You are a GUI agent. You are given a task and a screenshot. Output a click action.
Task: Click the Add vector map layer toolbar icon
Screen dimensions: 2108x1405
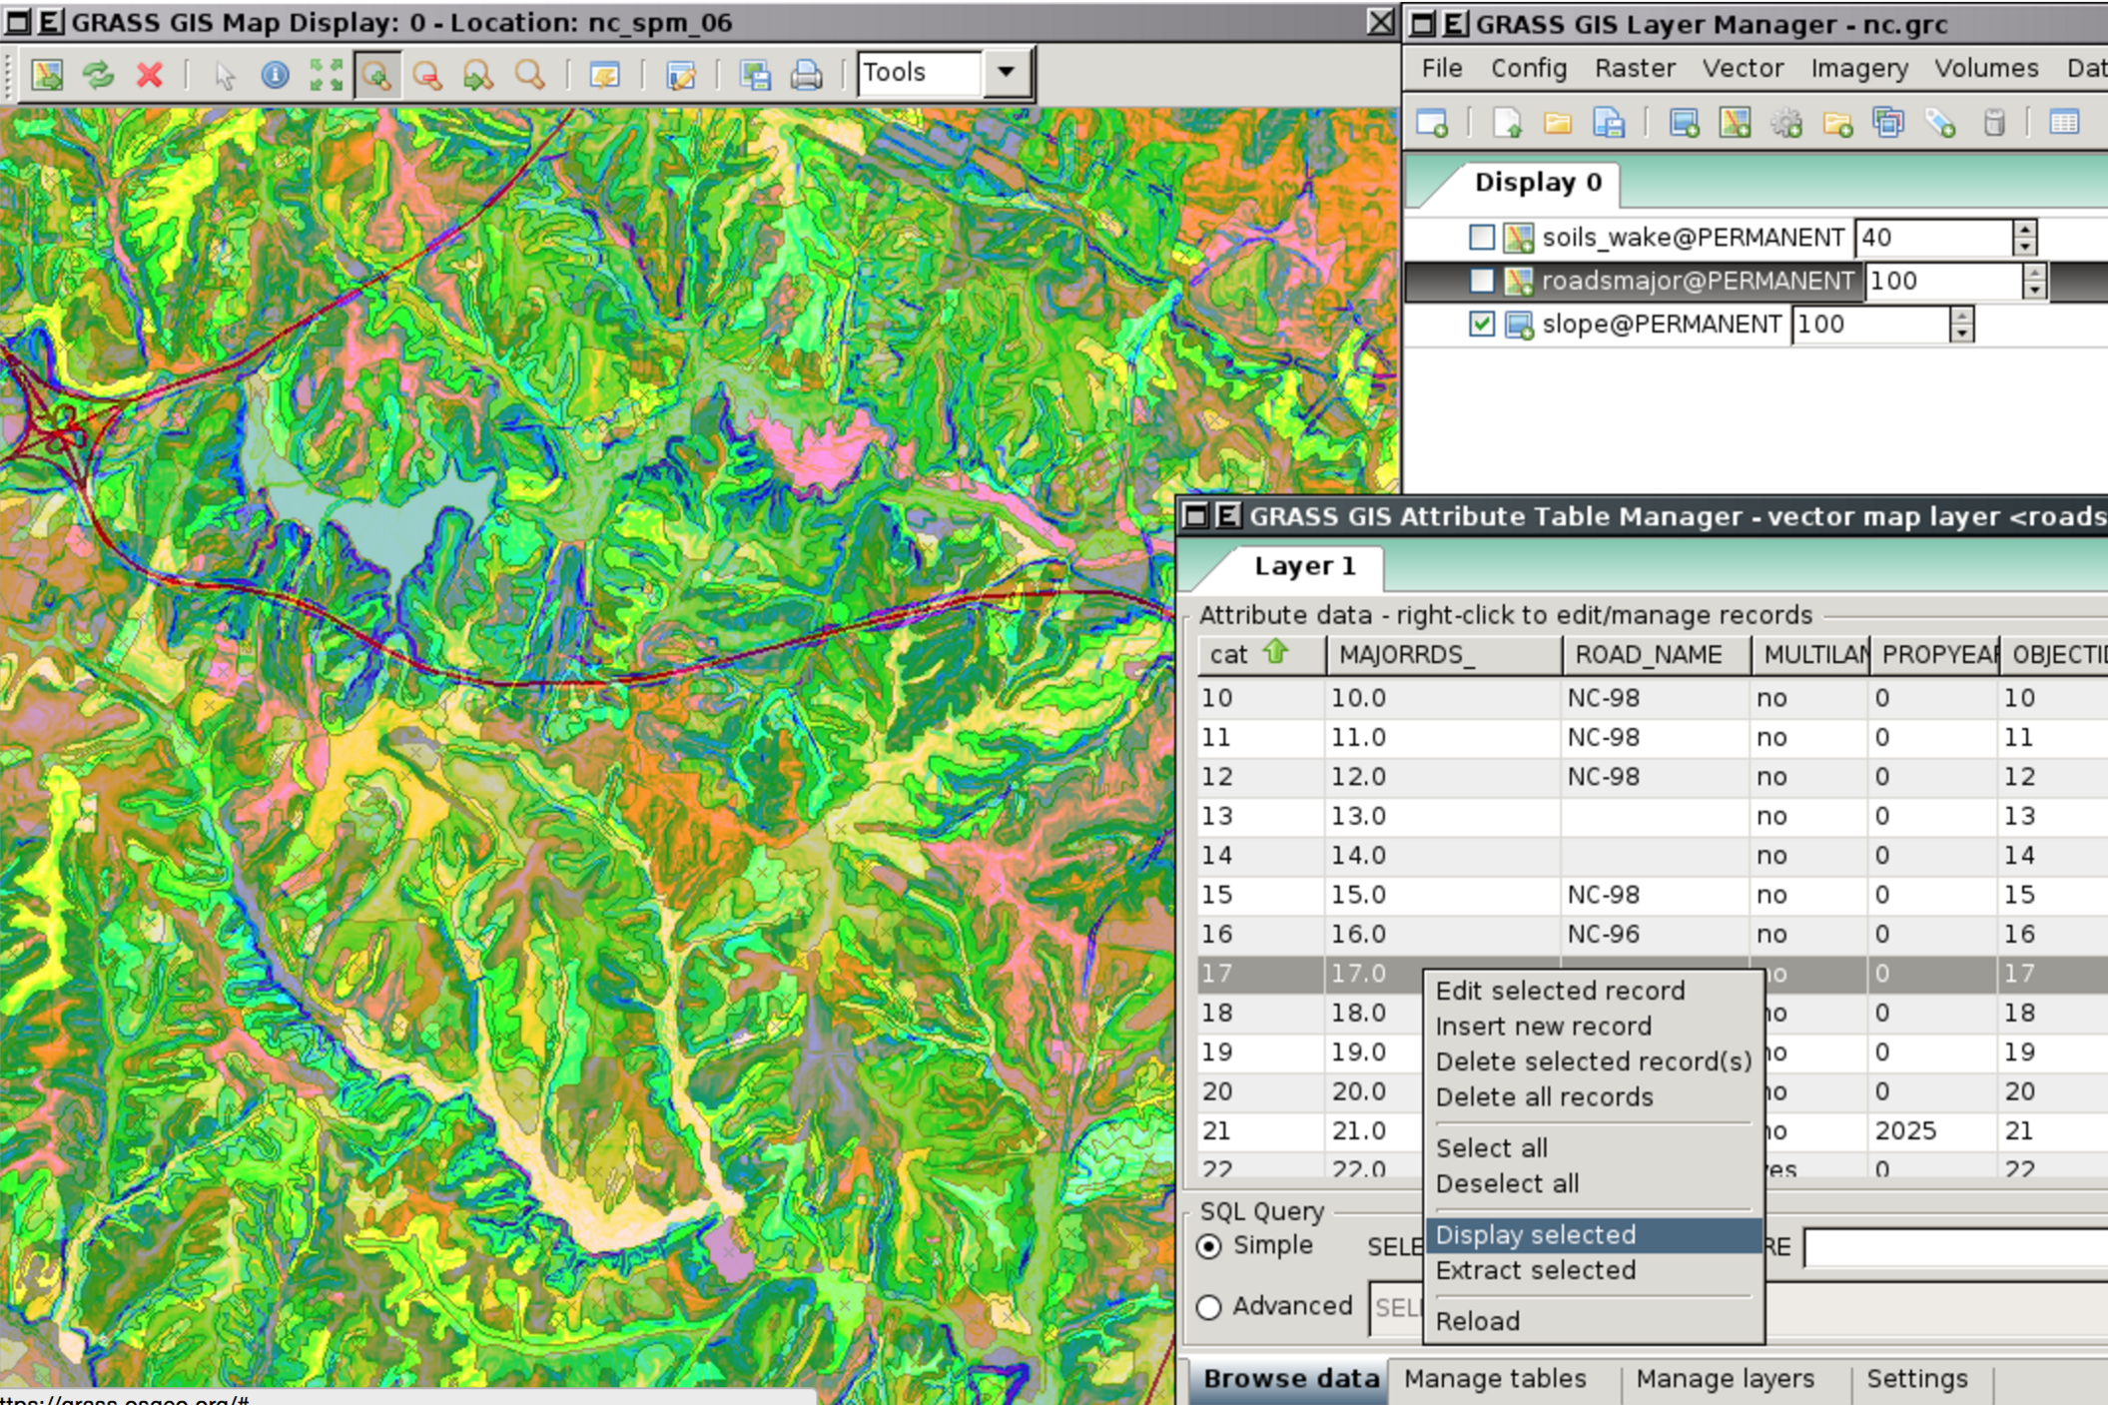(x=1735, y=123)
